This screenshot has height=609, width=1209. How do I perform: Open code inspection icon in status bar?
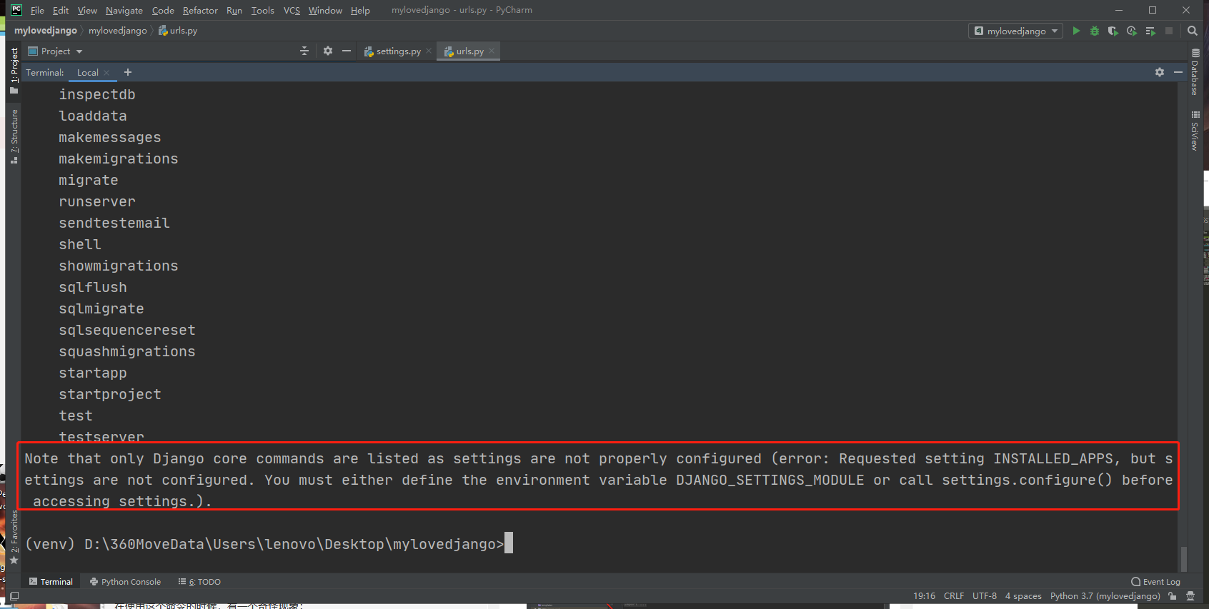(x=1190, y=596)
